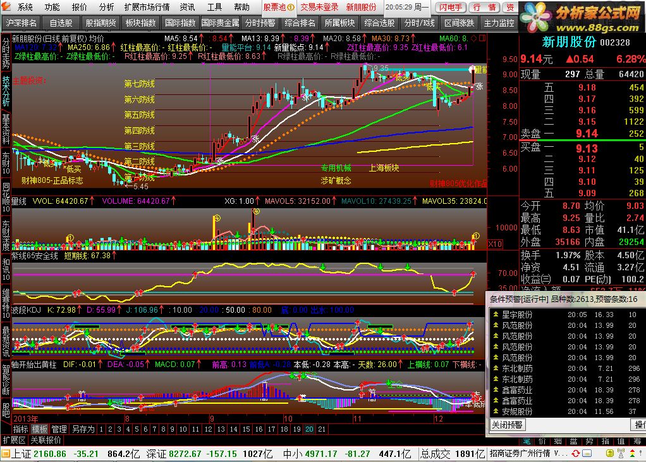Image resolution: width=646 pixels, height=462 pixels.
Task: Switch to 技术分析 sidebar tab
Action: (x=6, y=91)
